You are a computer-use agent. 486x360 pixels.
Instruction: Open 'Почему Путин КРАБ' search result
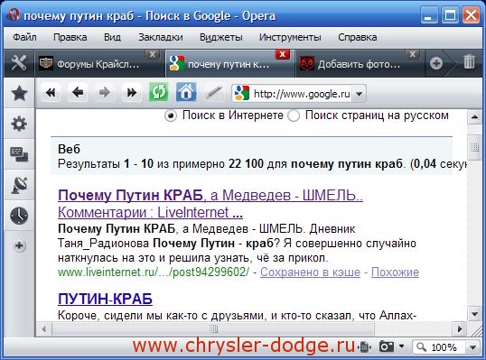tap(210, 204)
